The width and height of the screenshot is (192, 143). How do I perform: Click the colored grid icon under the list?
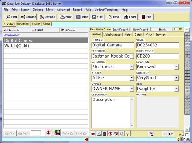(x=57, y=133)
